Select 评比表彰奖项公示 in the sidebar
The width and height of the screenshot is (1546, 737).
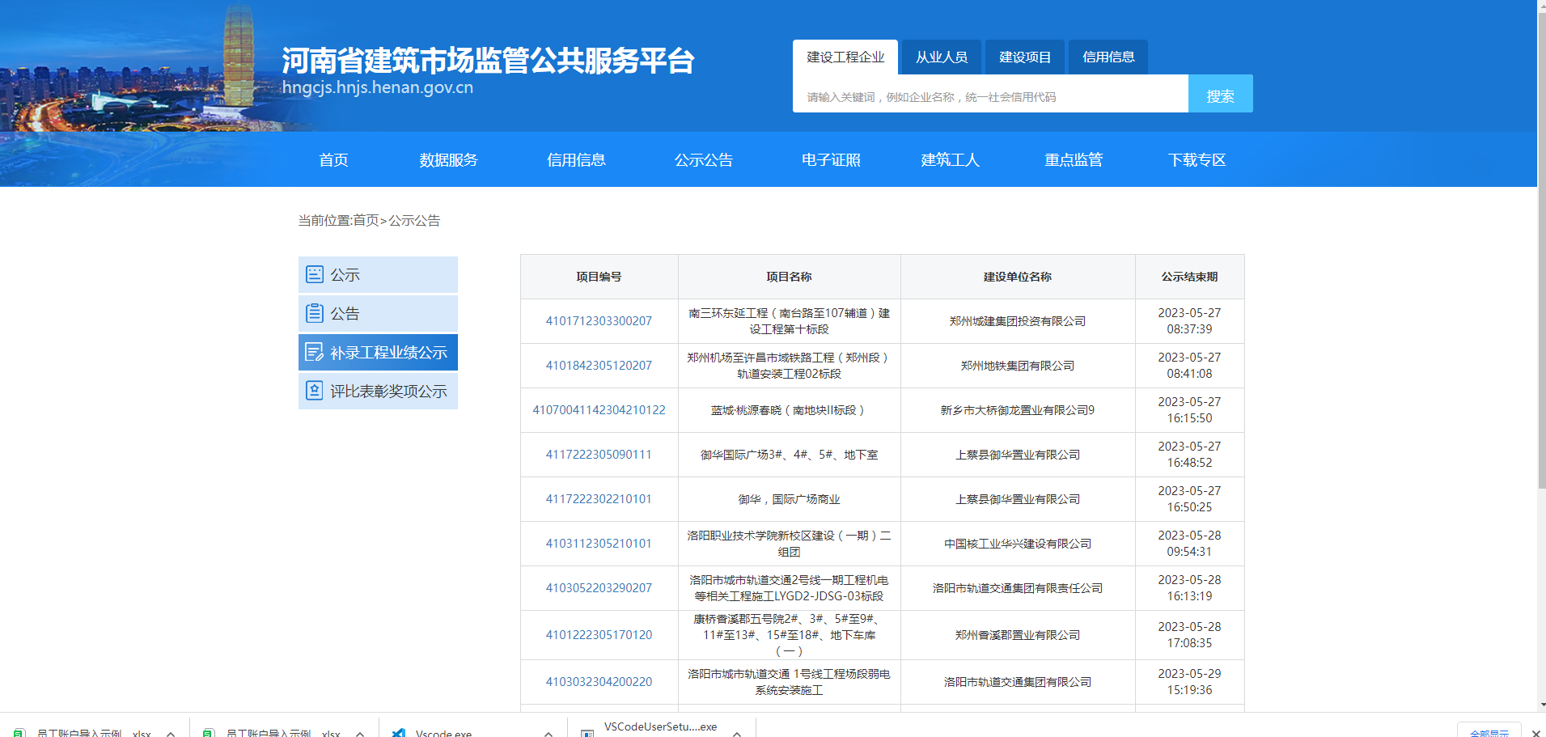pos(378,391)
